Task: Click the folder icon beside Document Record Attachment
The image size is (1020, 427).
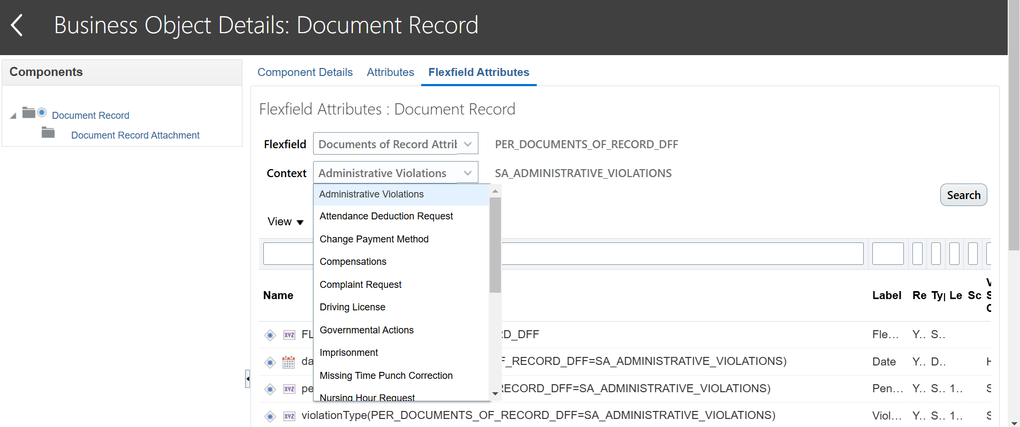Action: point(48,132)
